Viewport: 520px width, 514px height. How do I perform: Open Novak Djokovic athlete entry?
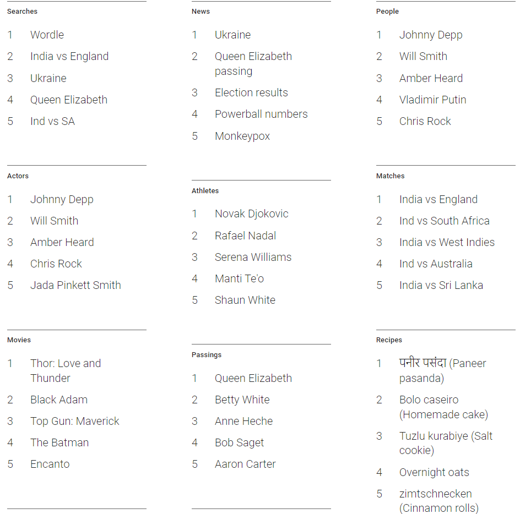(251, 214)
